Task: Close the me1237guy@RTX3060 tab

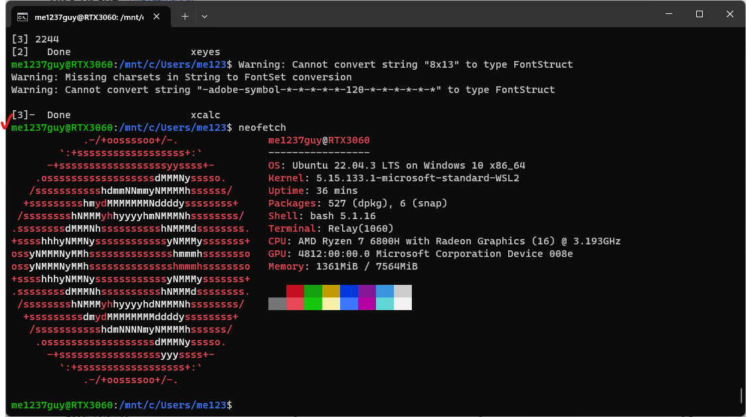Action: (x=157, y=17)
